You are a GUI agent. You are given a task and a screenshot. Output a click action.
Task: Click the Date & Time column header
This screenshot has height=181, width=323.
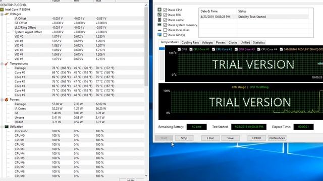[218, 11]
